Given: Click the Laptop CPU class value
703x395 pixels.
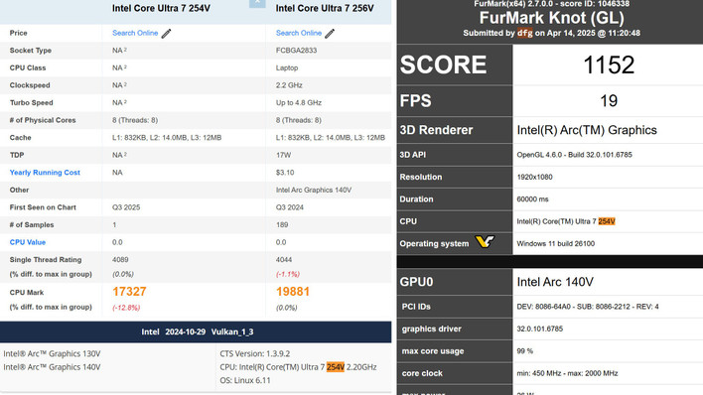Looking at the screenshot, I should click(x=287, y=68).
